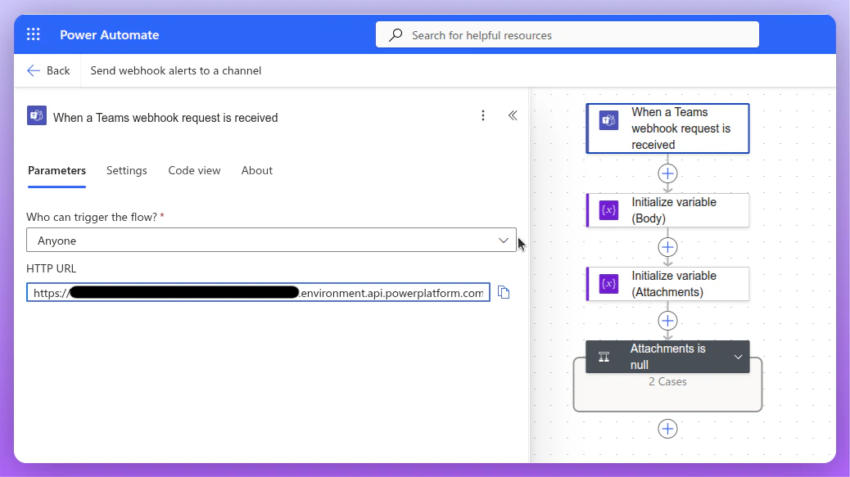The width and height of the screenshot is (850, 477).
Task: Click the switch icon on Attachments is null
Action: pyautogui.click(x=604, y=357)
